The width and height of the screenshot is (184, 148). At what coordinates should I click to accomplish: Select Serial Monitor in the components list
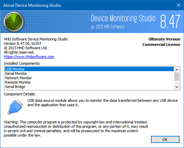click(x=89, y=73)
